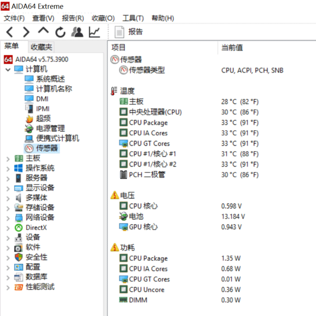Click the 设备 device icon
The image size is (316, 316).
[18, 238]
